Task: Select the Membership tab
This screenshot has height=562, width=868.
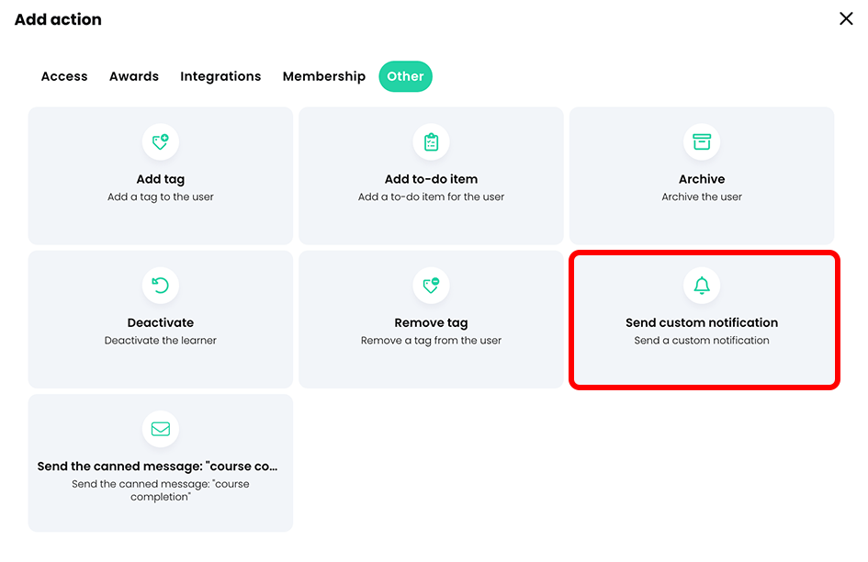Action: click(324, 76)
